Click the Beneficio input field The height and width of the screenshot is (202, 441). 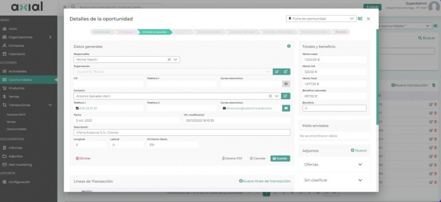point(334,108)
